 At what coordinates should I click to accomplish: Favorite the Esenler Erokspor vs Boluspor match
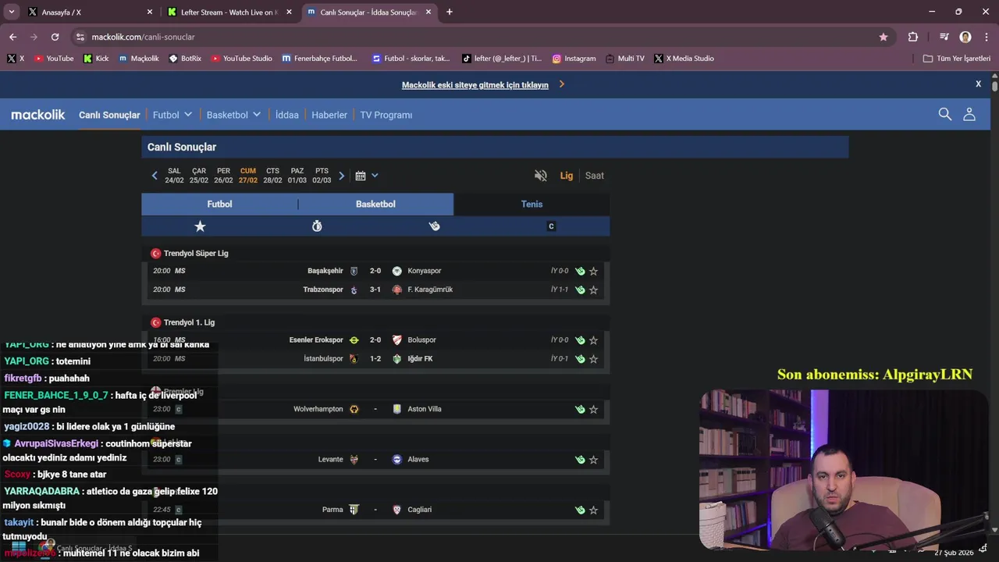coord(593,340)
